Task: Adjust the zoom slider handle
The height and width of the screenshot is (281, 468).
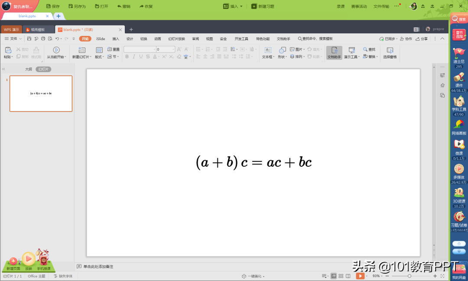Action: click(x=409, y=276)
